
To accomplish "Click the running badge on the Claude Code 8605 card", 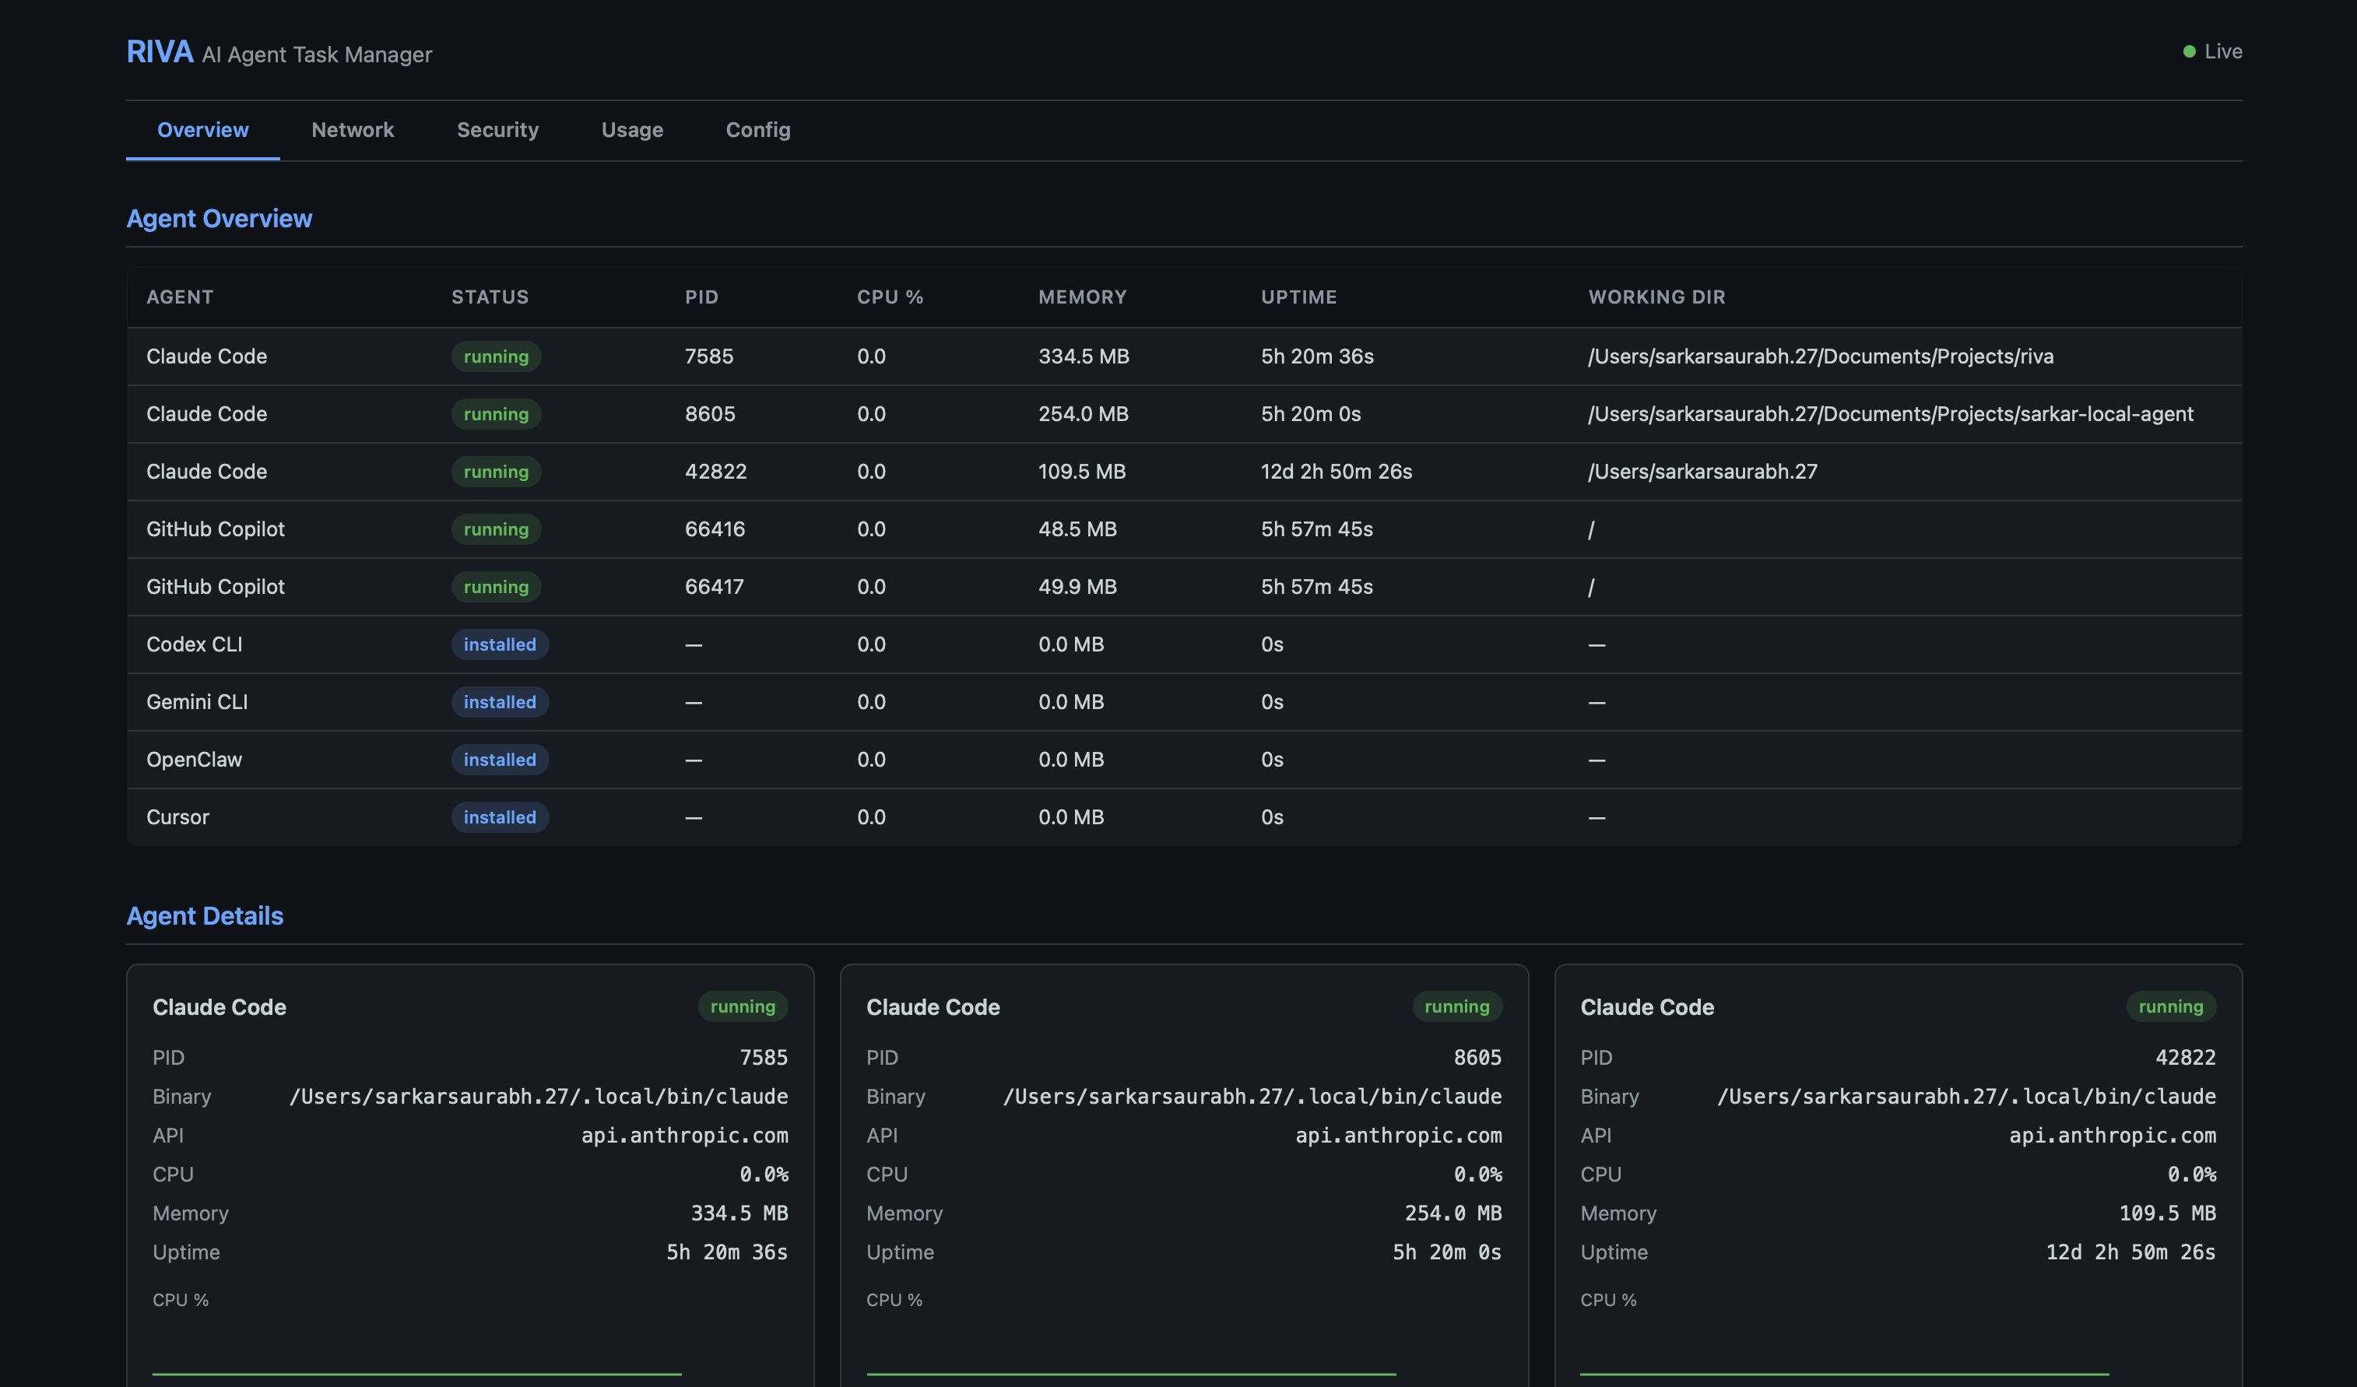I will [x=1456, y=1006].
